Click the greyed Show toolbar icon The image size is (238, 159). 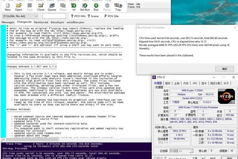63,7
